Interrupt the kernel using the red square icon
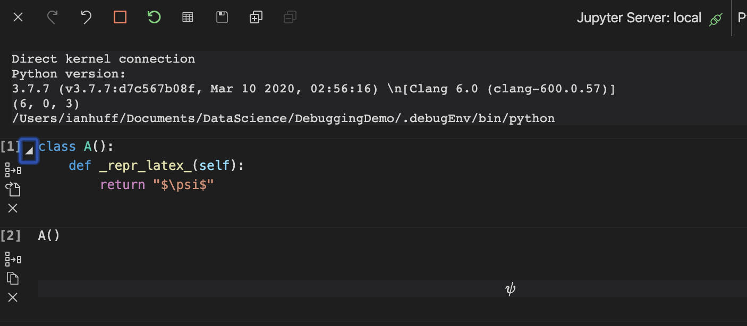The width and height of the screenshot is (747, 326). tap(120, 17)
